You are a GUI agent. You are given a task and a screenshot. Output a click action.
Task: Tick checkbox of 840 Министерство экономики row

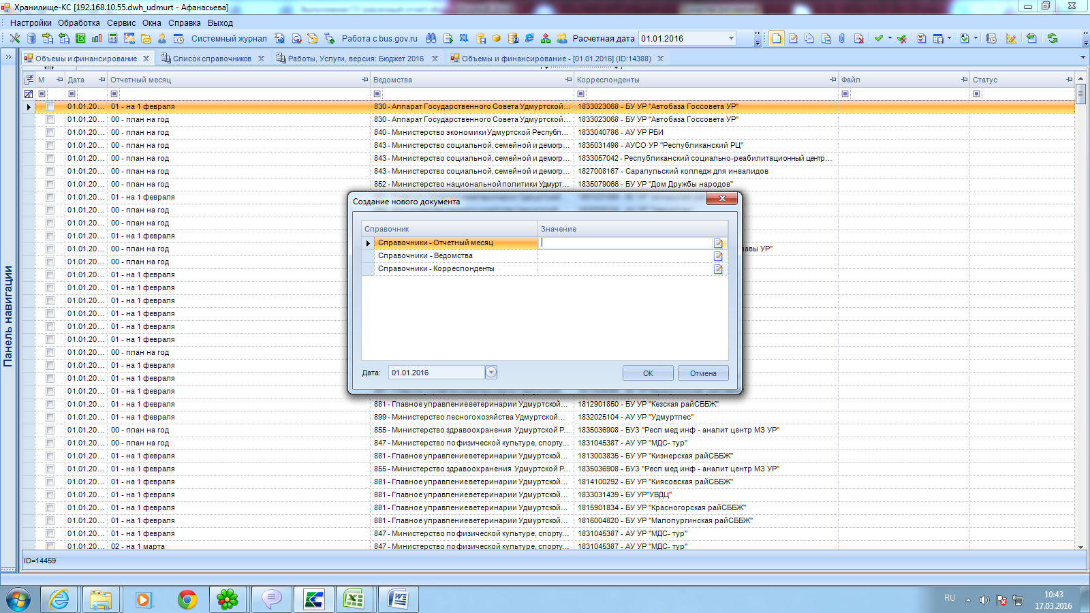pos(50,133)
